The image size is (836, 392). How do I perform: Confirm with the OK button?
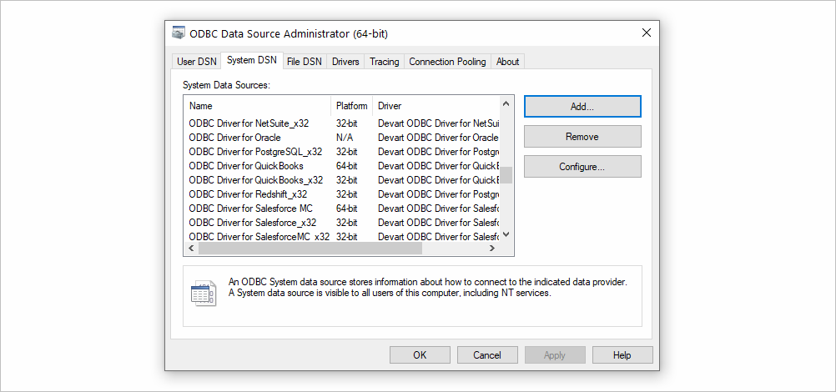tap(420, 355)
